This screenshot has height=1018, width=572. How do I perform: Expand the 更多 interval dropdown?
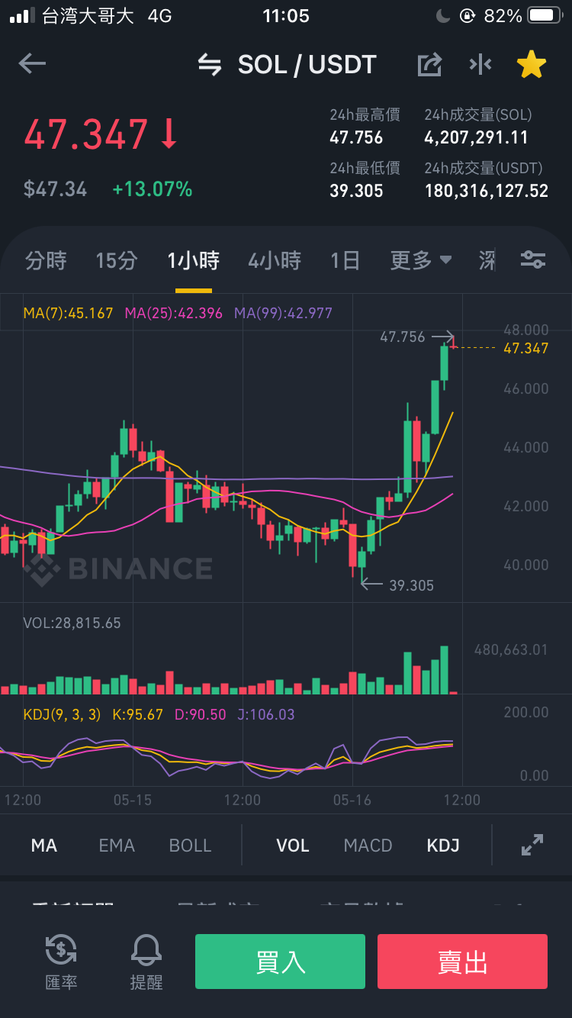421,261
